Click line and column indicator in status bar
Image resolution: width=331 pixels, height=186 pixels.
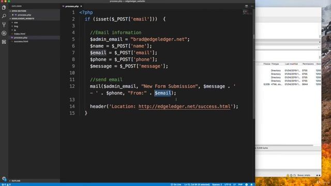click(197, 184)
